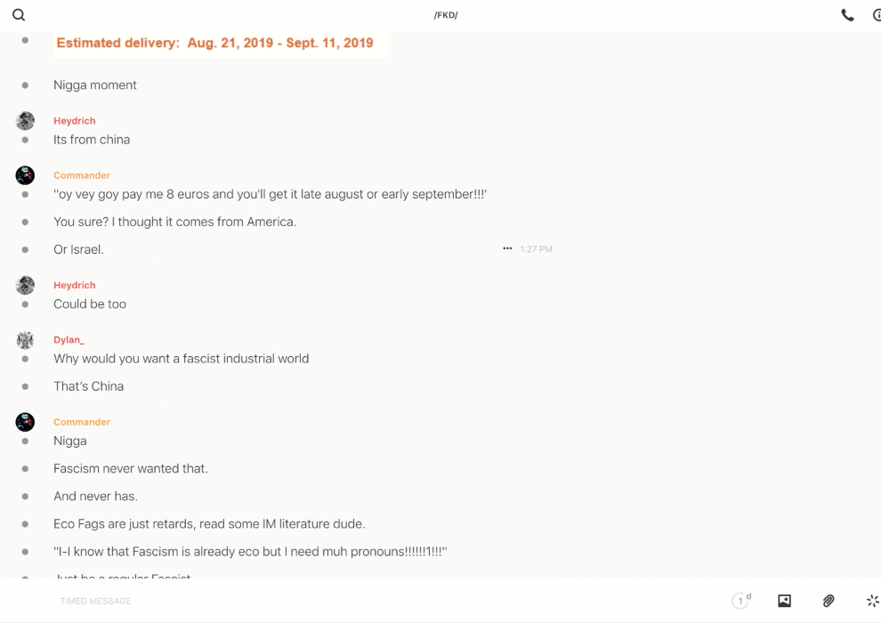The image size is (881, 623).
Task: Send a ping to the conversation
Action: (x=872, y=601)
